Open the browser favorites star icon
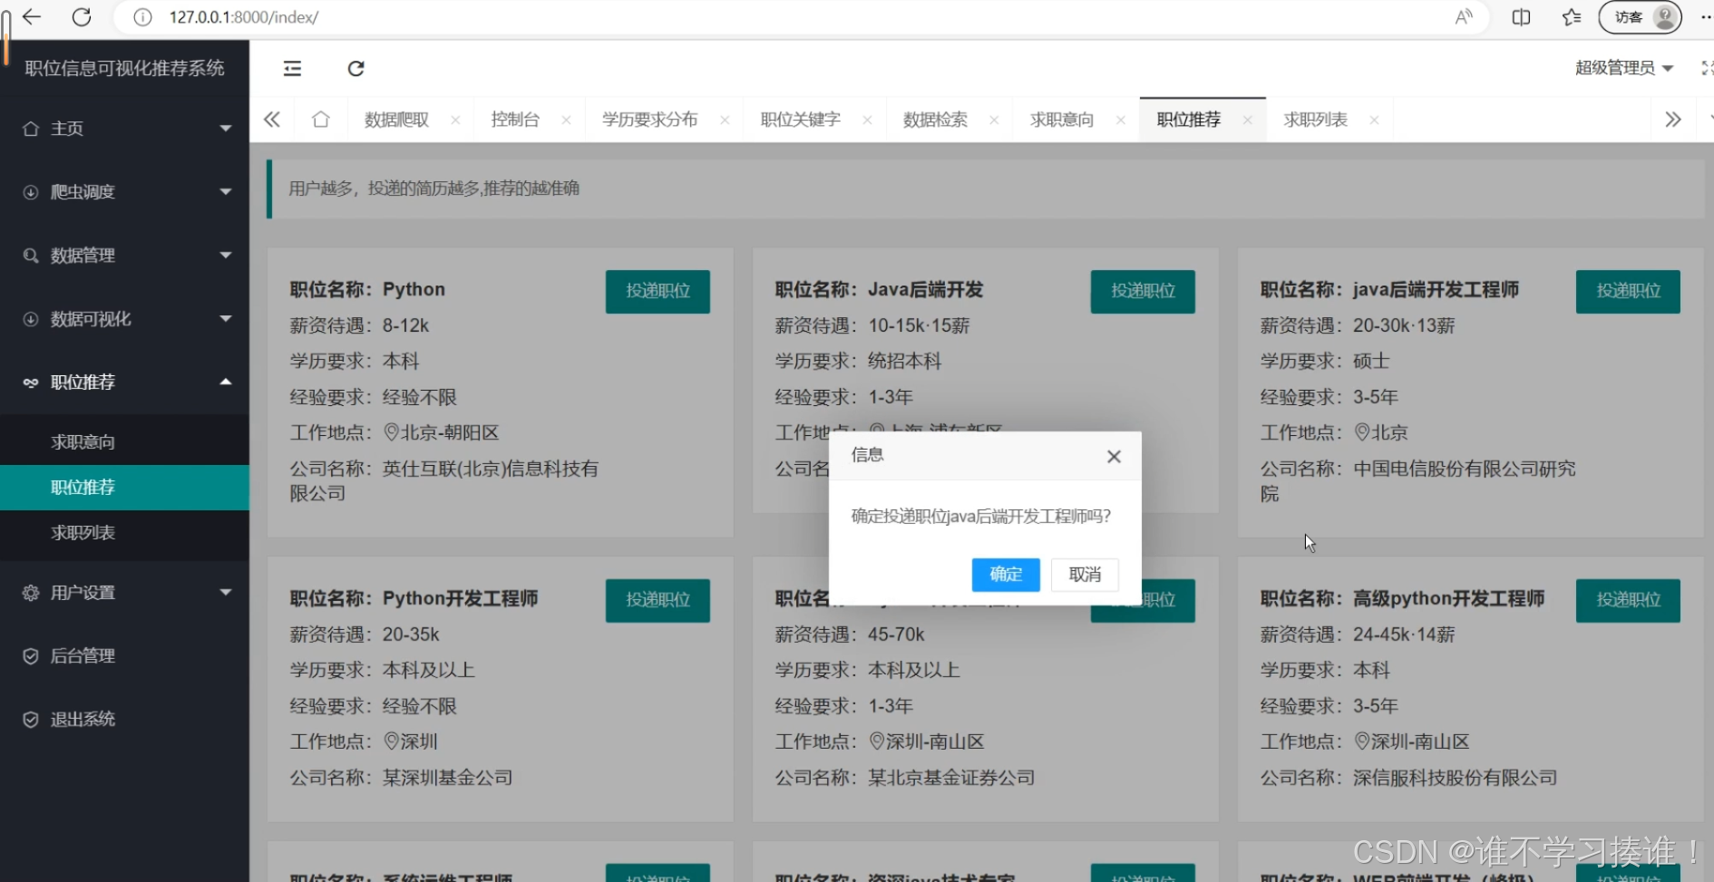Screen dimensions: 1714x882 pos(1572,17)
